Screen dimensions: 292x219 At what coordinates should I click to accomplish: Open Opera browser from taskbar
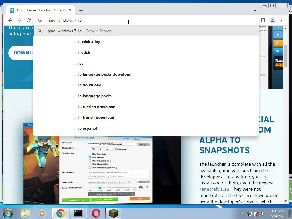96,213
